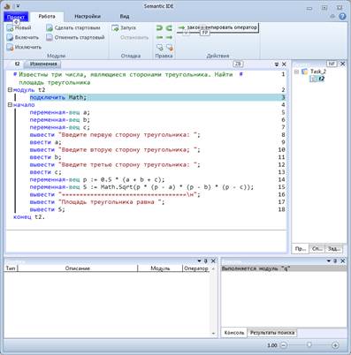Adjust the zoom slider handle
The width and height of the screenshot is (351, 355).
coord(309,344)
